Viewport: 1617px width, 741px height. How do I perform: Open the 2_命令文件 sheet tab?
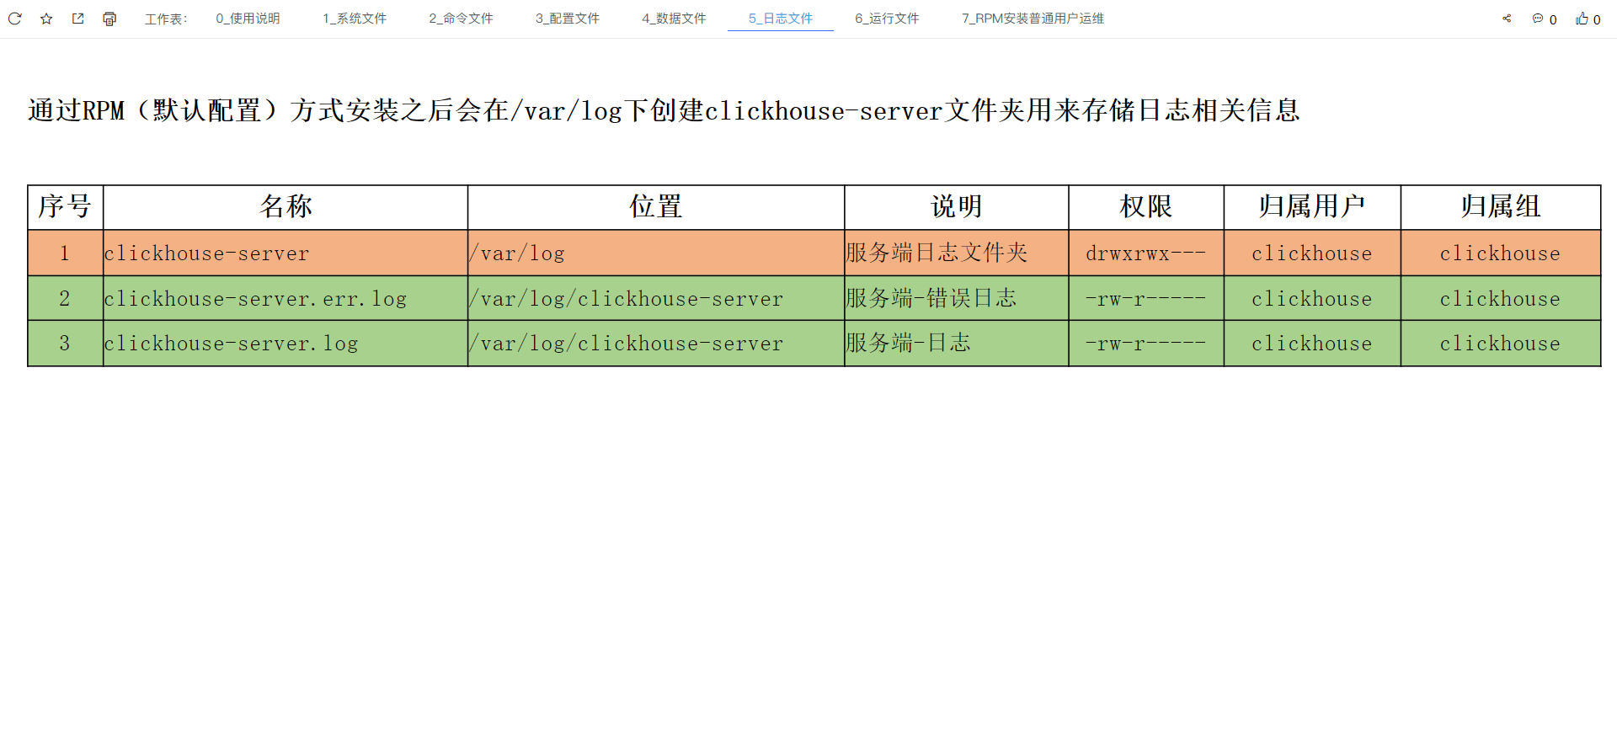[x=461, y=19]
